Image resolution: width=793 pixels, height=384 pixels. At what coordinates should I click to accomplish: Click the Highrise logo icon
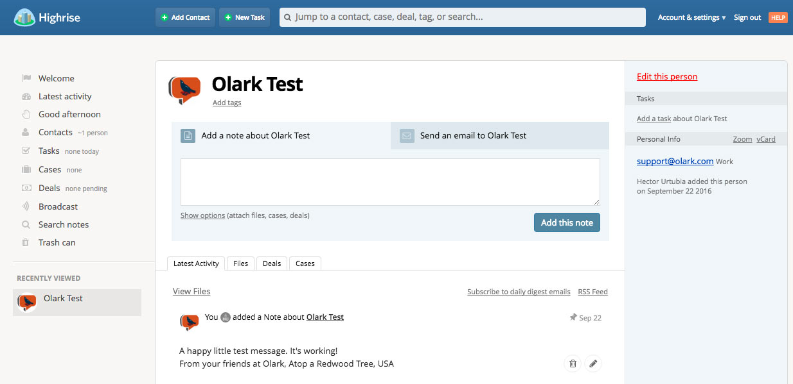(24, 17)
